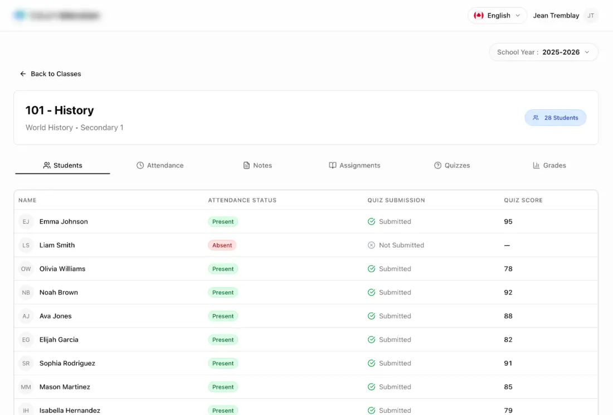Click the people icon in 28 Students badge

pyautogui.click(x=536, y=118)
